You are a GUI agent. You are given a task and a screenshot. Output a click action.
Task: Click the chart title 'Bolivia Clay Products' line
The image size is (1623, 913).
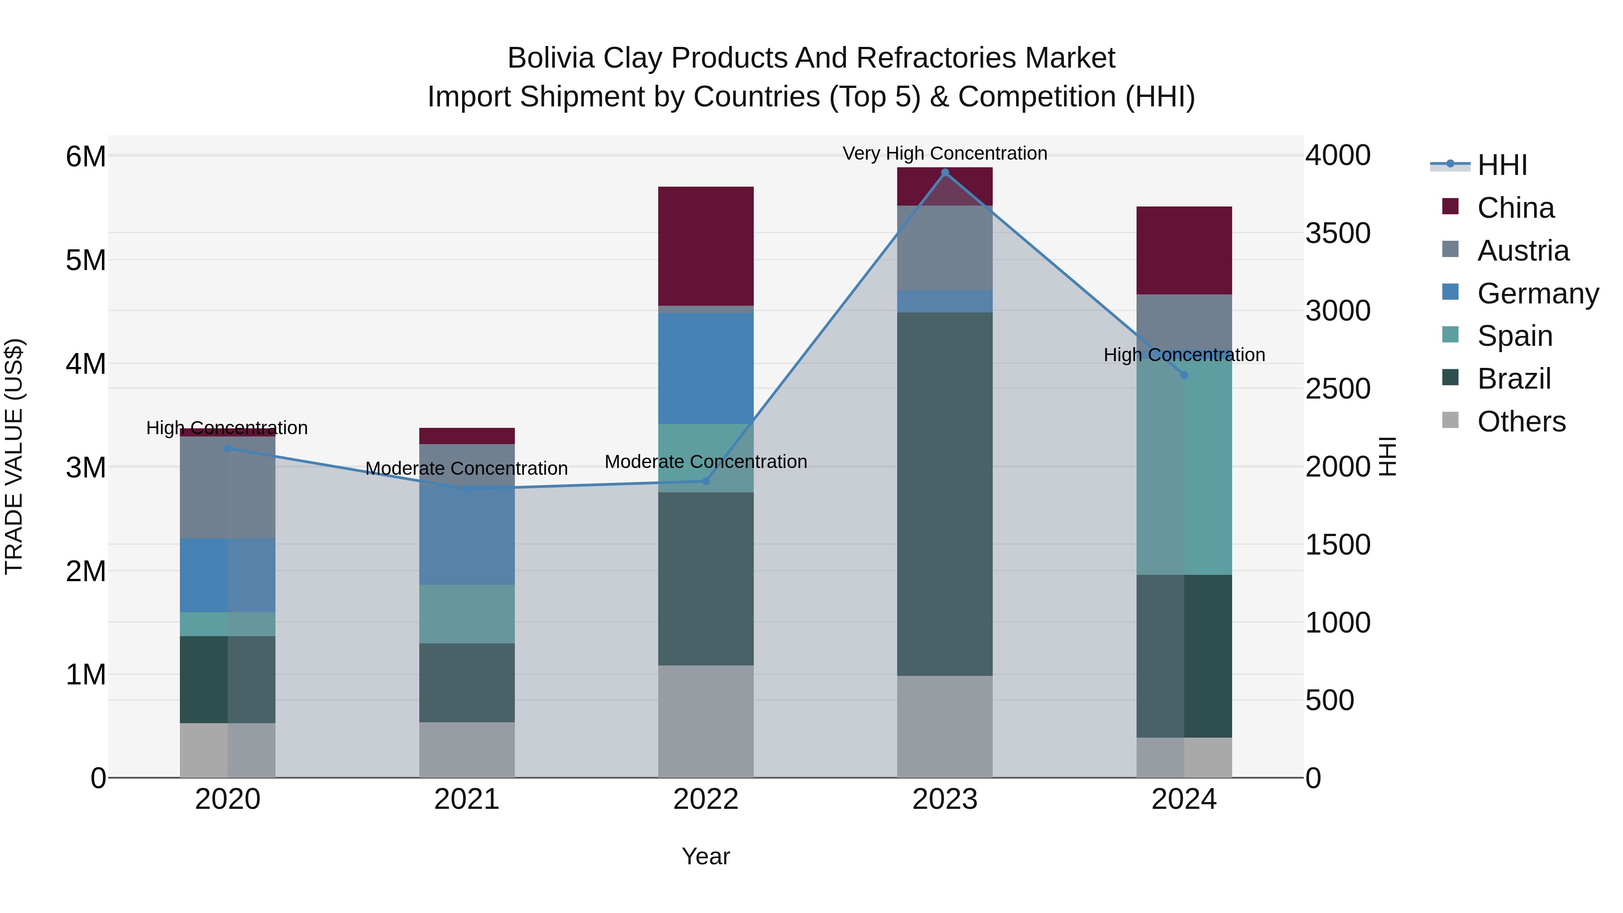coord(811,58)
